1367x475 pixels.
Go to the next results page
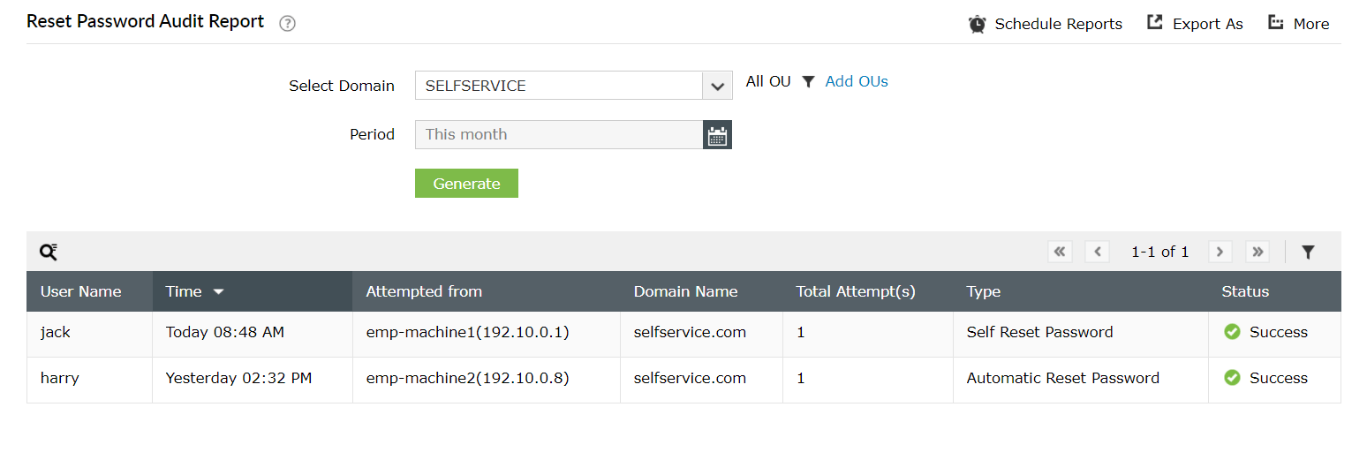pos(1220,252)
